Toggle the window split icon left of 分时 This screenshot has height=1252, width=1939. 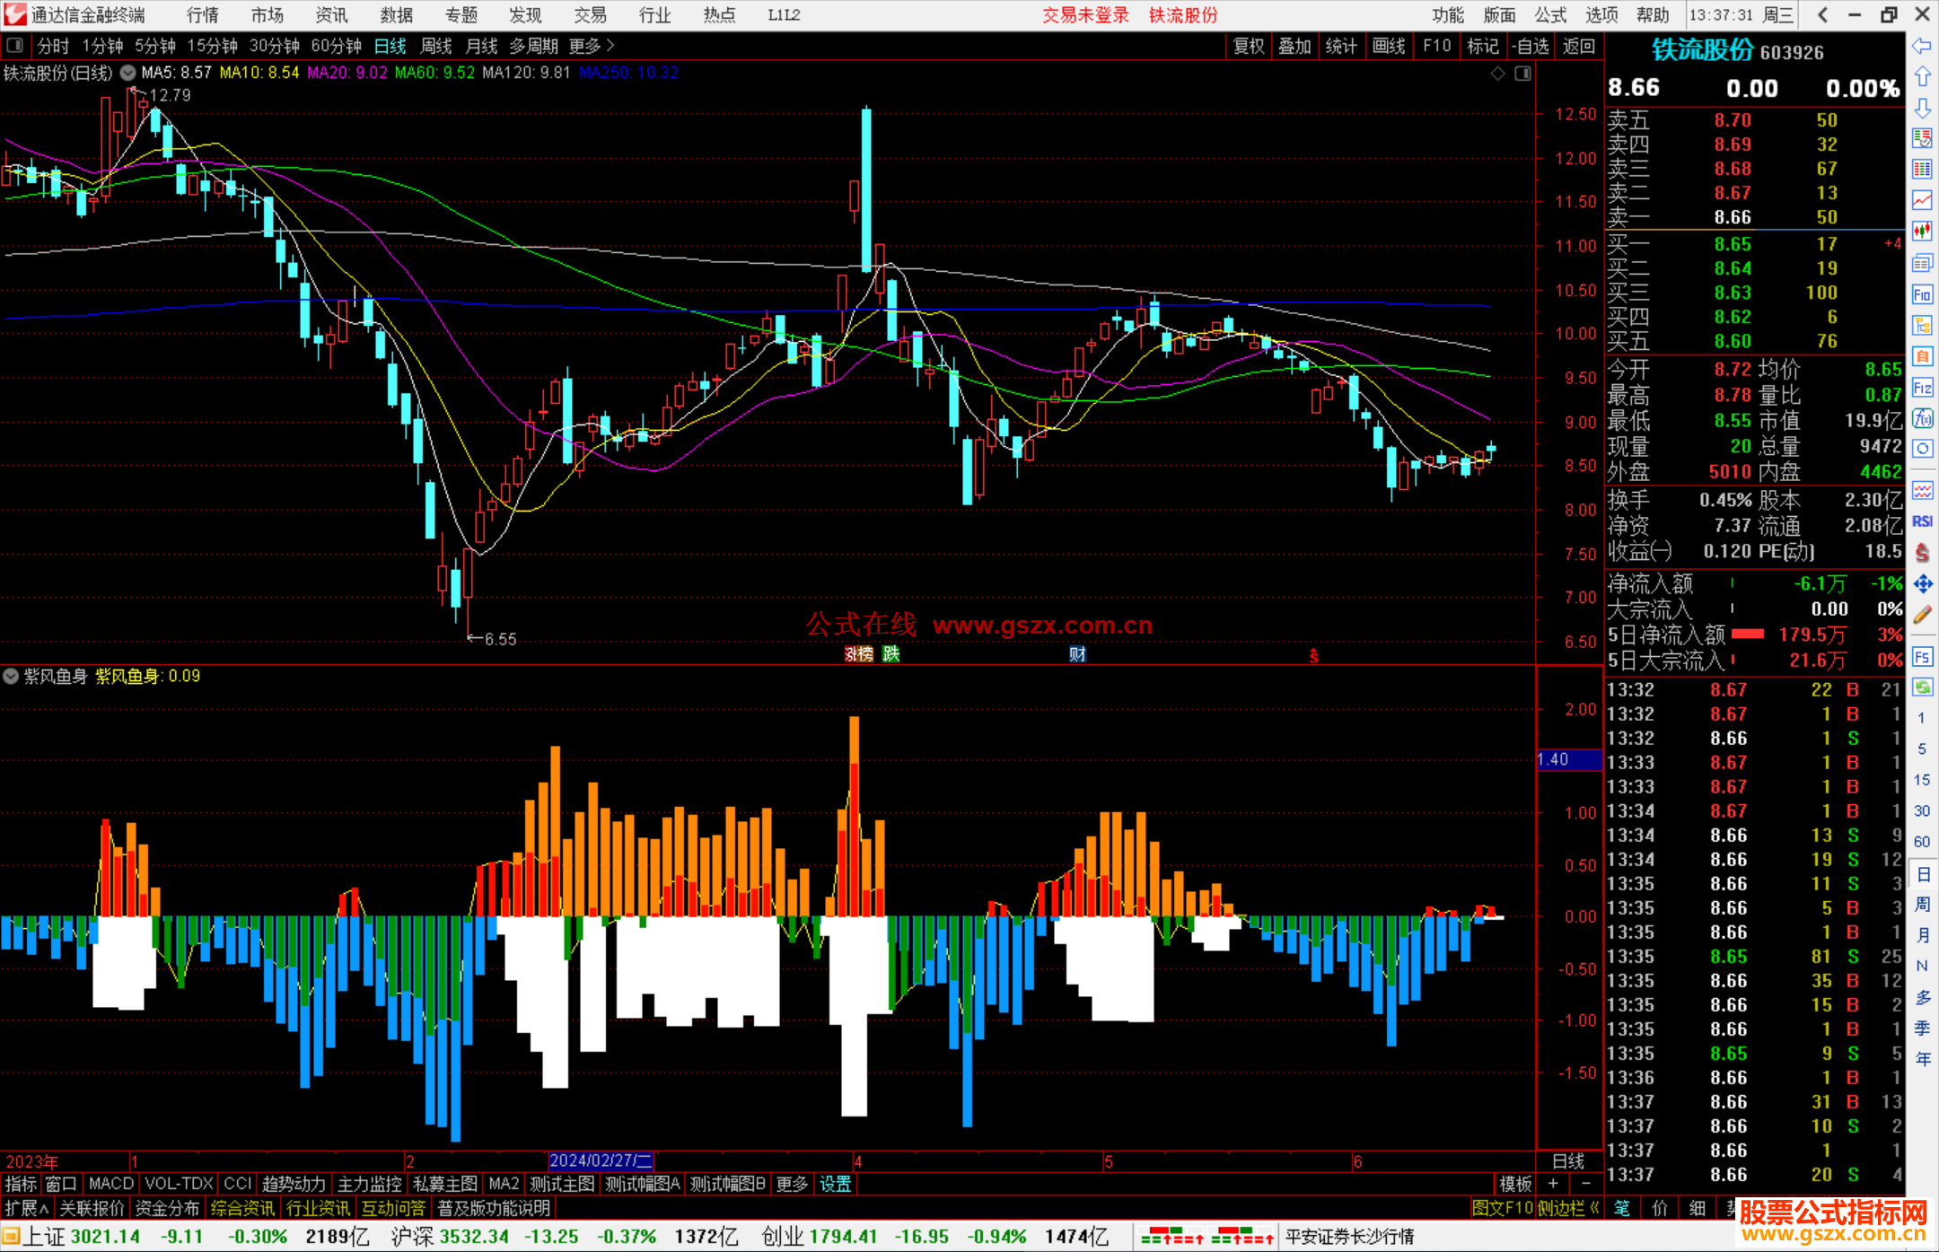pos(15,46)
